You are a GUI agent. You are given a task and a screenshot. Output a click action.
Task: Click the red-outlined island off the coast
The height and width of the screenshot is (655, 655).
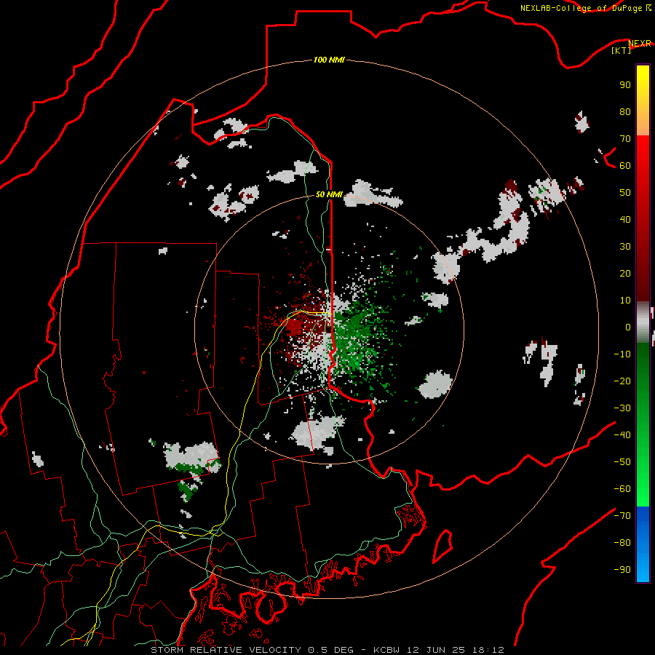coord(442,547)
